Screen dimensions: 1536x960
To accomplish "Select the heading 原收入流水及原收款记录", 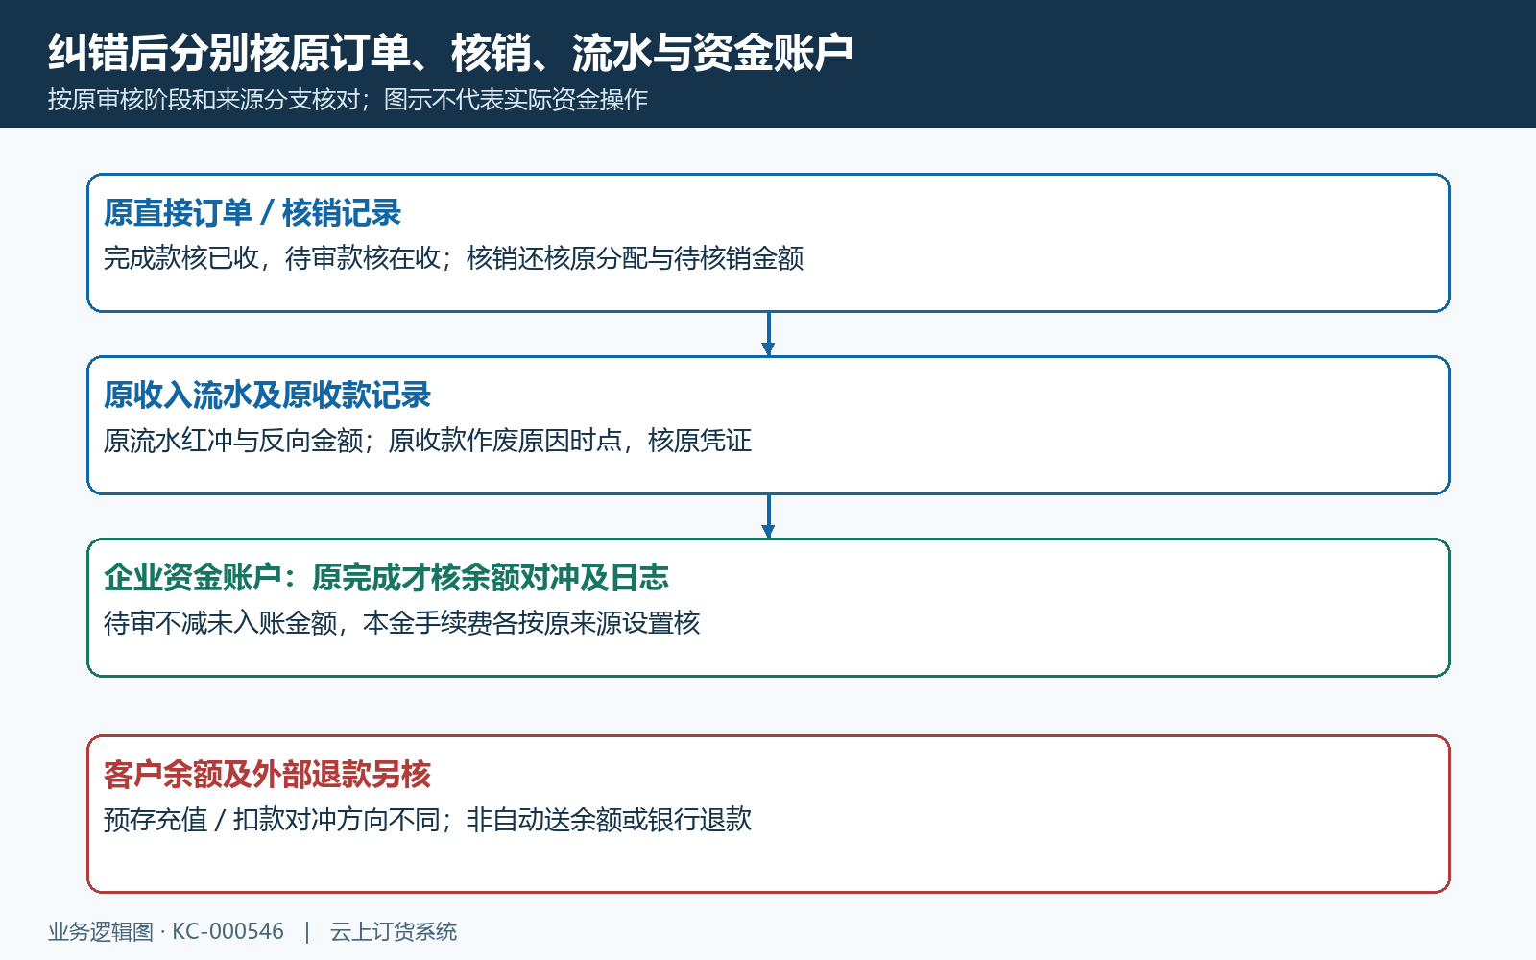I will click(268, 396).
